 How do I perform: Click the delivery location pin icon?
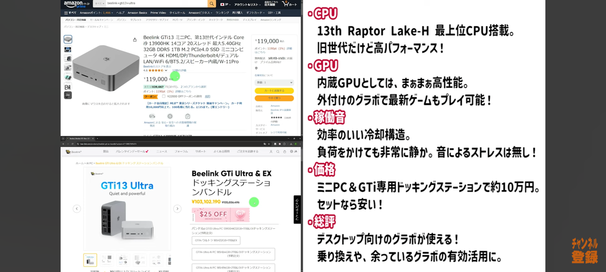point(256,68)
